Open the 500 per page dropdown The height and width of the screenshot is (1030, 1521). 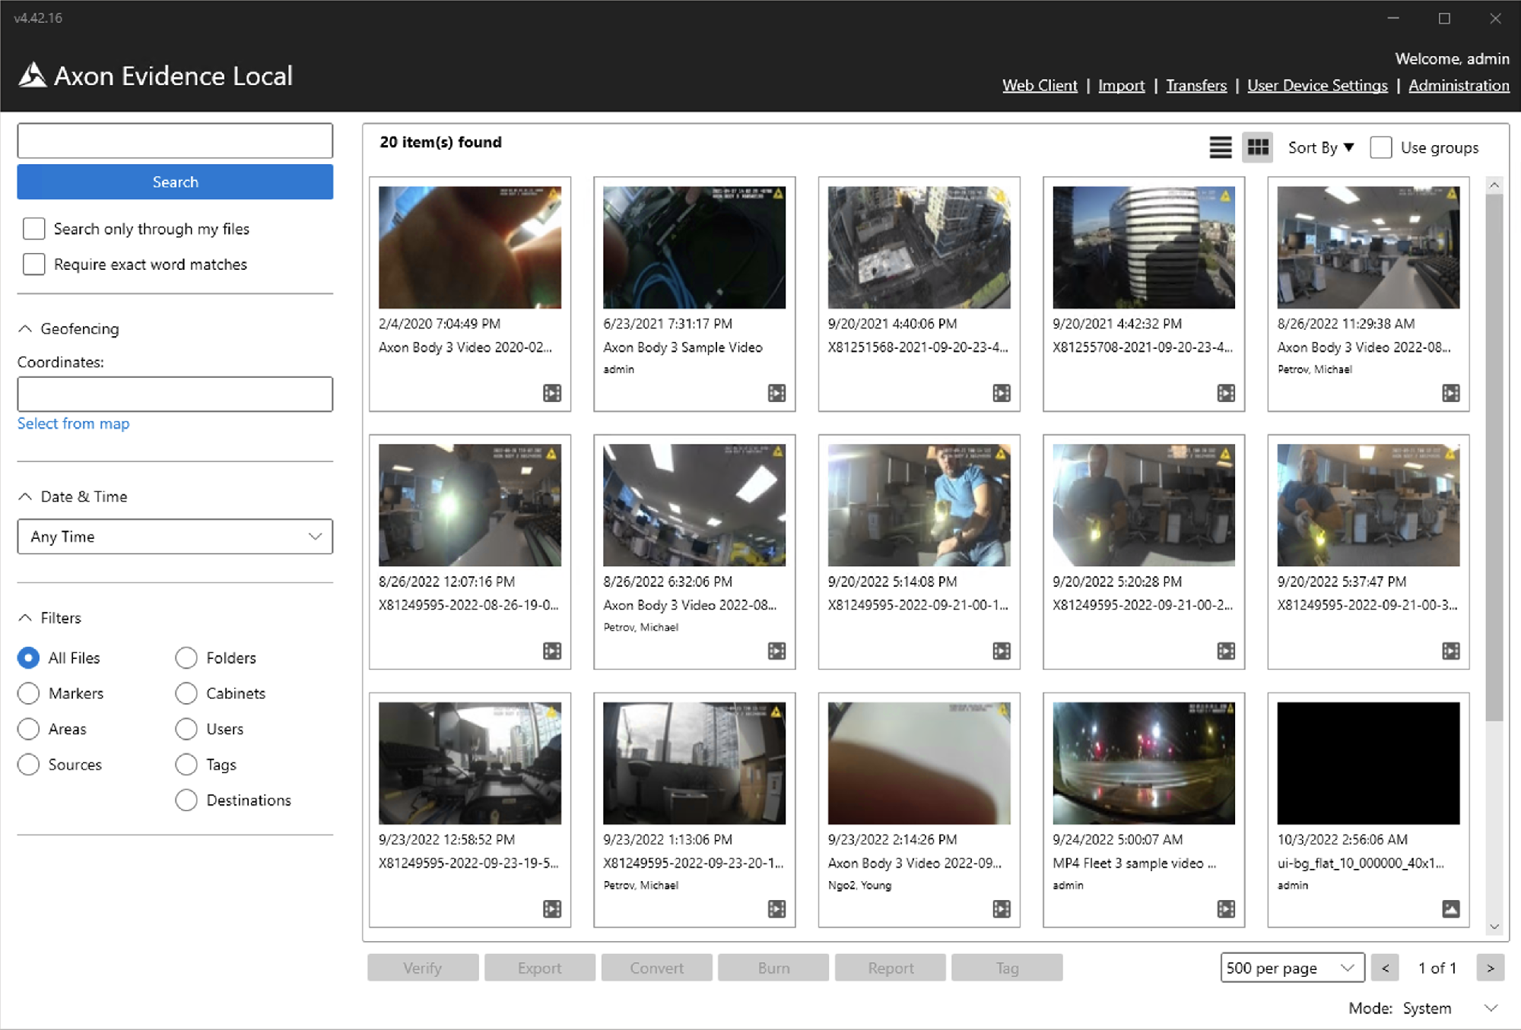[1291, 968]
